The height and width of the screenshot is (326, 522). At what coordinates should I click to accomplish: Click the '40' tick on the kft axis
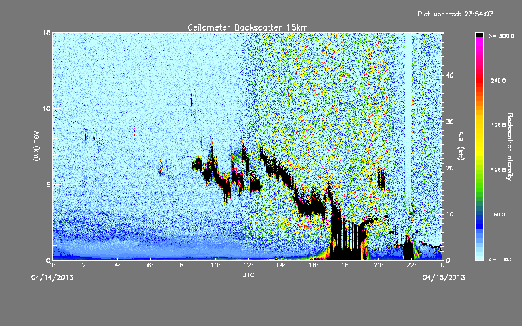click(450, 75)
